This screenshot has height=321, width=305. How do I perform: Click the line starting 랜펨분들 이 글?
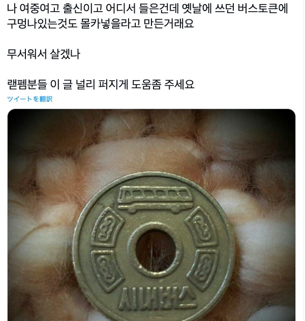[101, 84]
